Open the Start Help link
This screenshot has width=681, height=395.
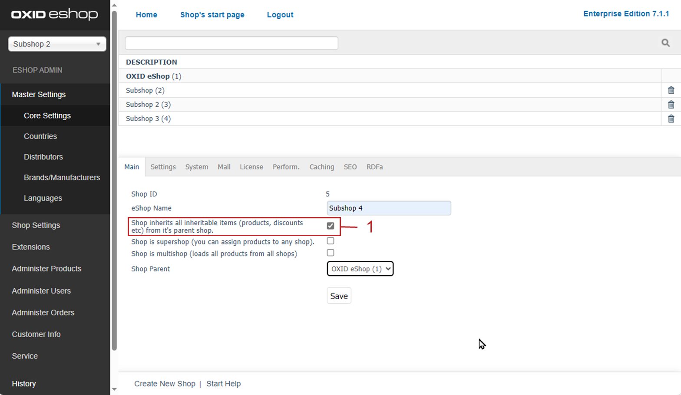tap(223, 384)
